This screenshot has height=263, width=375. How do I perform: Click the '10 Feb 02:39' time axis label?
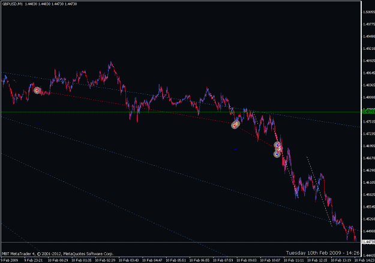pos(105,261)
